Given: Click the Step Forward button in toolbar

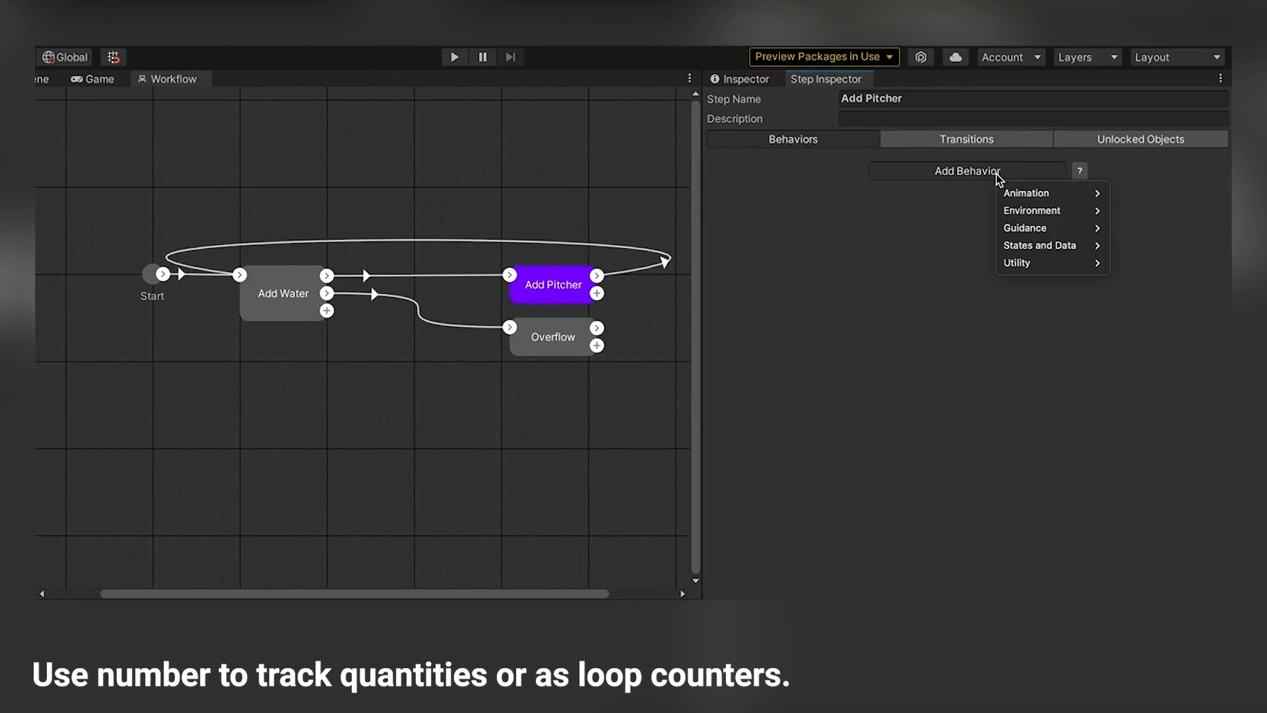Looking at the screenshot, I should (x=511, y=57).
